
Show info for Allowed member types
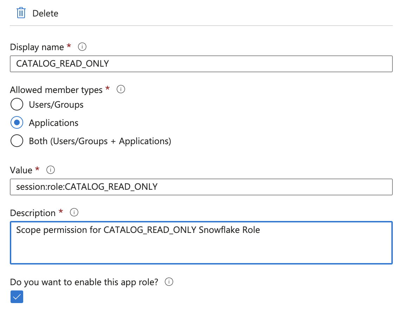[x=121, y=89]
